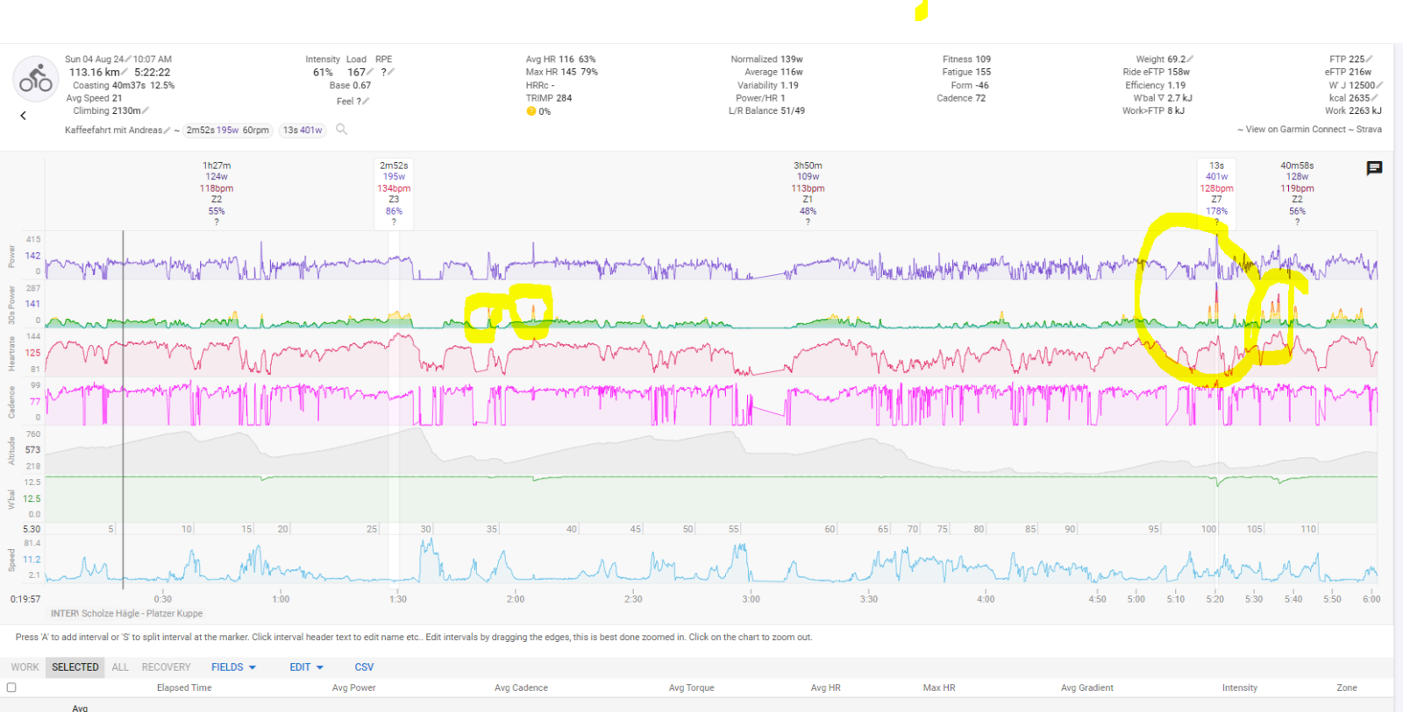Sort by the Elapsed Time column
This screenshot has height=712, width=1403.
[184, 688]
